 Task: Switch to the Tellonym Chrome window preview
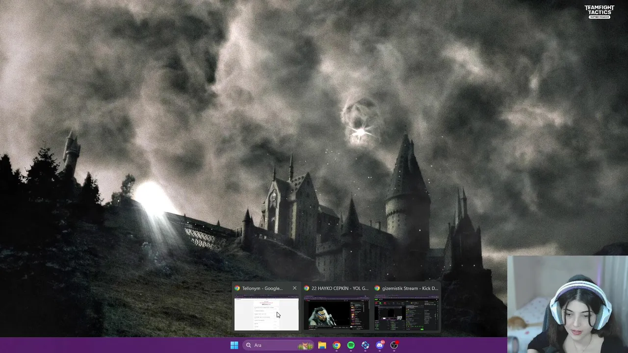pos(266,313)
